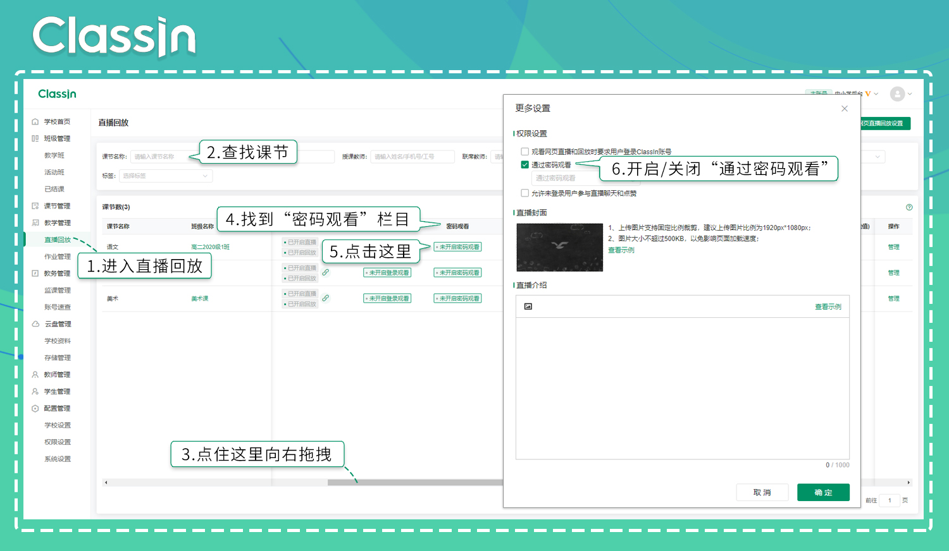This screenshot has height=551, width=949.
Task: Click the green 网页直播回放设置 button
Action: pyautogui.click(x=885, y=123)
